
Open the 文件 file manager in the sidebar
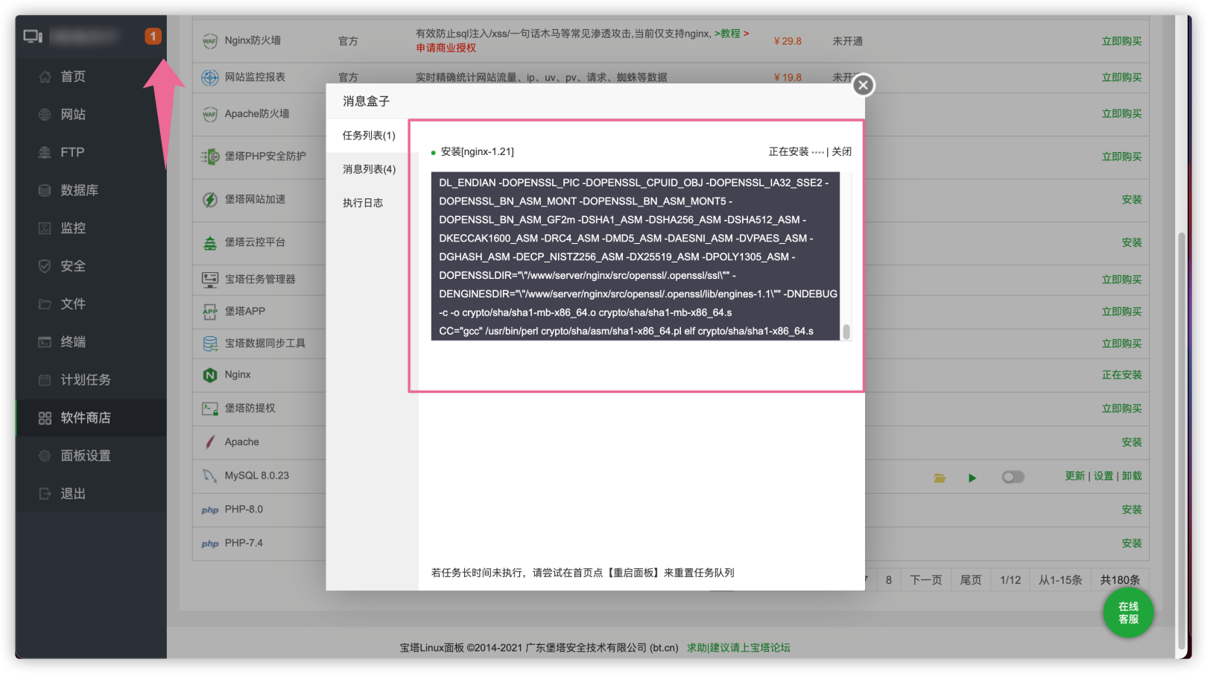coord(72,303)
